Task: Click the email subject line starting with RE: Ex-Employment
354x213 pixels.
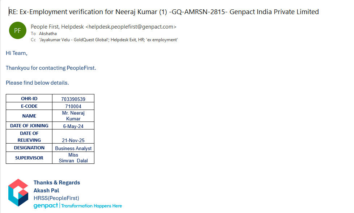Action: click(x=164, y=12)
